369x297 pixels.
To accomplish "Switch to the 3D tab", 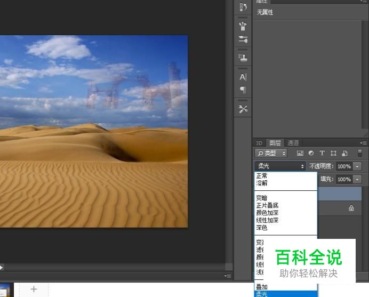I will pos(259,143).
